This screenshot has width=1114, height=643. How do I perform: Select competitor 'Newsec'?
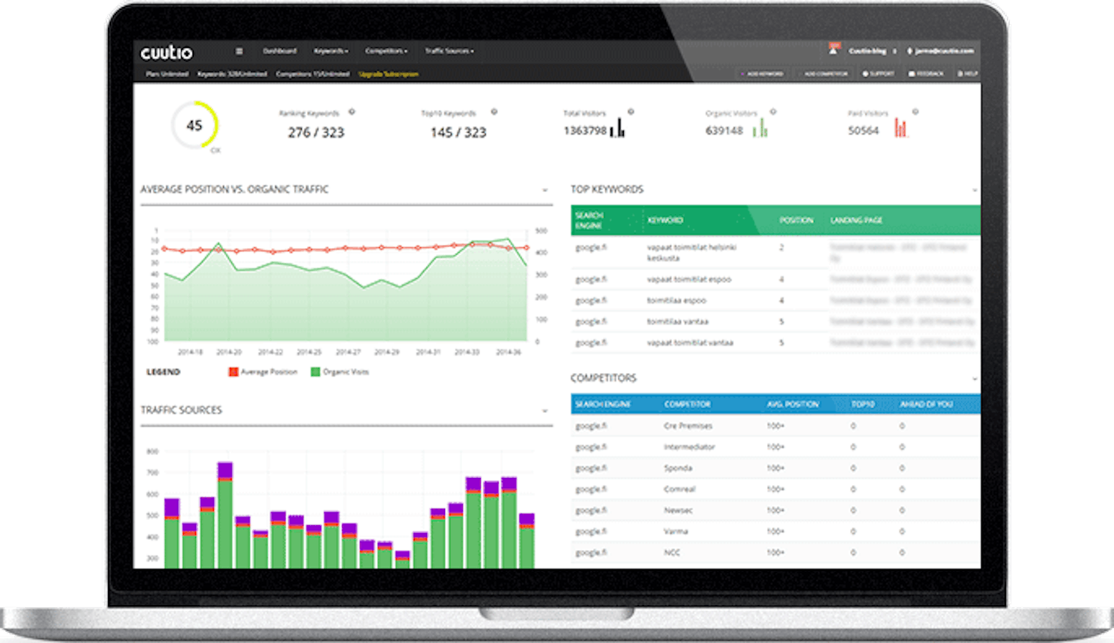[x=678, y=511]
